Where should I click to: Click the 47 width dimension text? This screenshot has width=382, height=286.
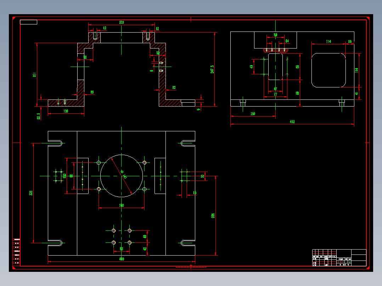(275, 89)
